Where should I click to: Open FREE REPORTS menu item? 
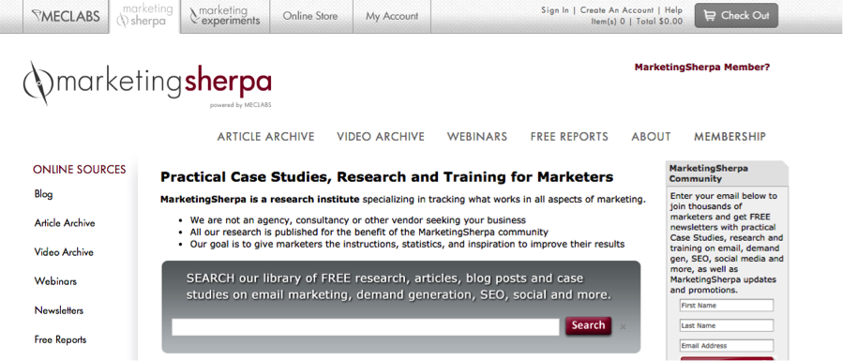pyautogui.click(x=569, y=137)
